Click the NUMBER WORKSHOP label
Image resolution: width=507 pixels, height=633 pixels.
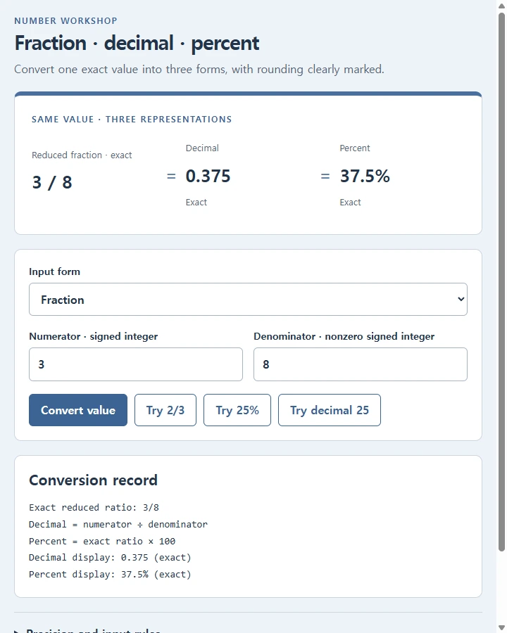pyautogui.click(x=66, y=21)
